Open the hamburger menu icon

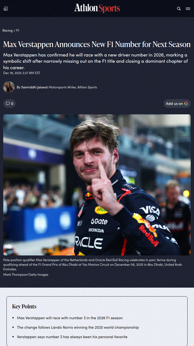coord(188,9)
